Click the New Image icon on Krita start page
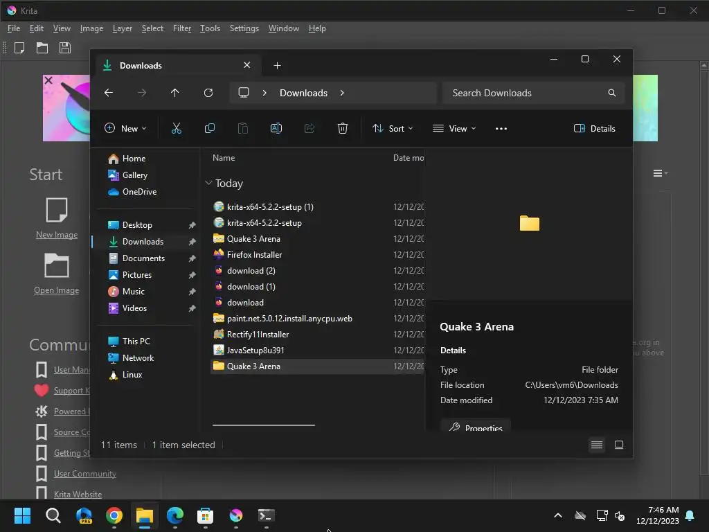The width and height of the screenshot is (709, 532). pyautogui.click(x=57, y=209)
